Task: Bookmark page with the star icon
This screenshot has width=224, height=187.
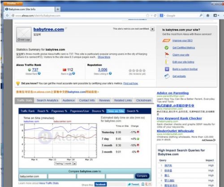Action: [x=148, y=15]
